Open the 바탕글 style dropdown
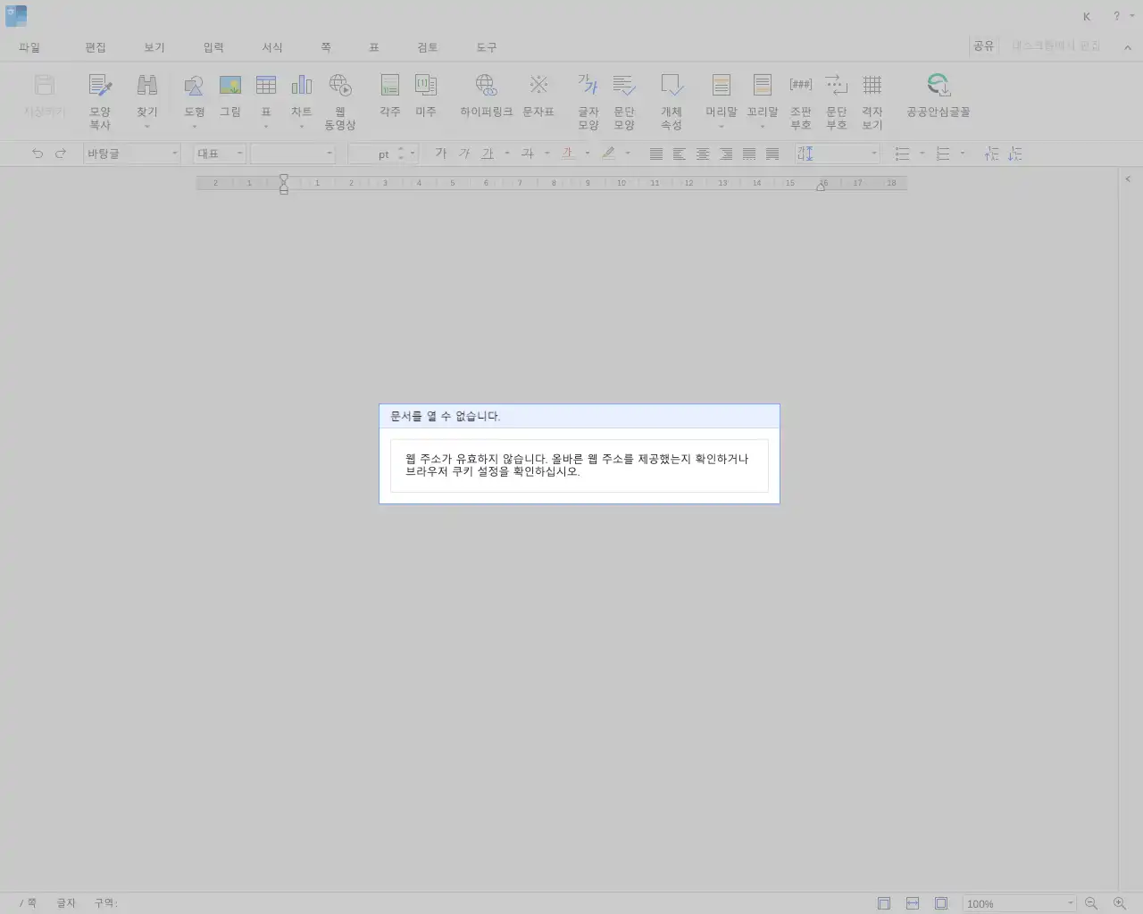Image resolution: width=1143 pixels, height=914 pixels. pyautogui.click(x=132, y=154)
